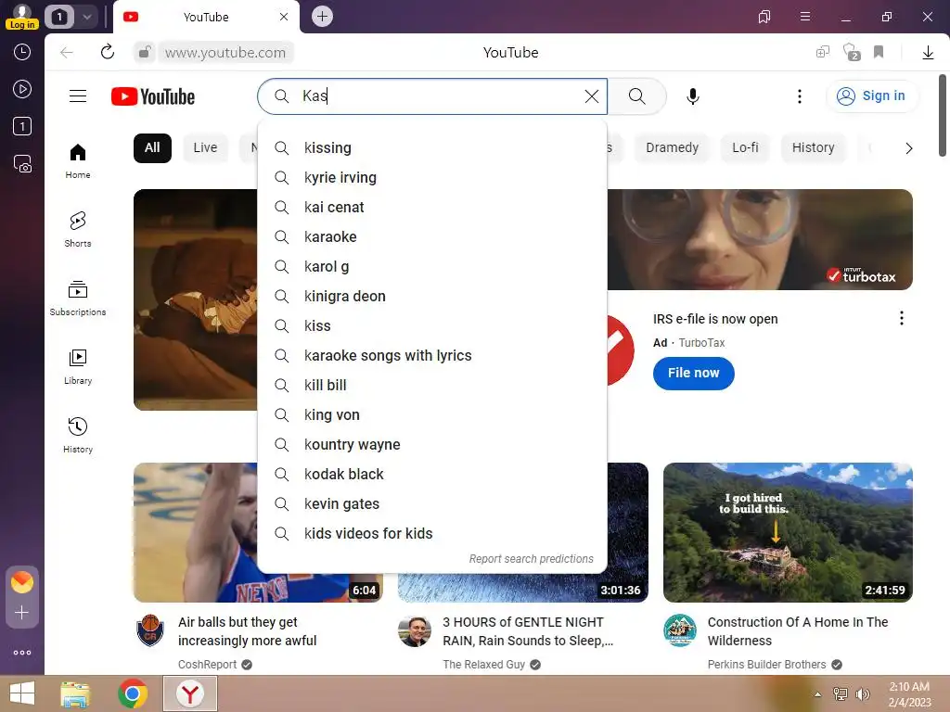Choose 'karaoke songs with lyrics' suggestion
Viewport: 950px width, 712px height.
(432, 355)
